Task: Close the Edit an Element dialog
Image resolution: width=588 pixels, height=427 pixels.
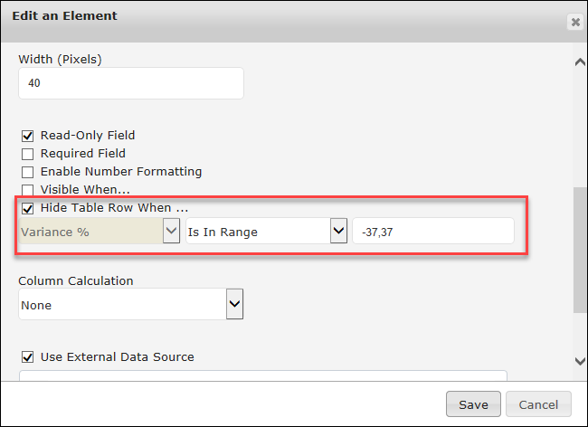Action: [x=574, y=23]
